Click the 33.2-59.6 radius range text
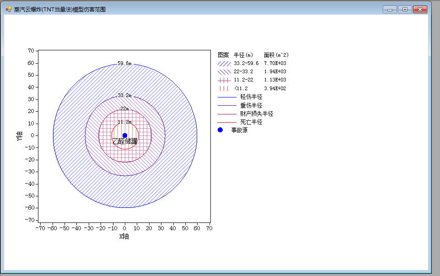The image size is (440, 276). 246,64
